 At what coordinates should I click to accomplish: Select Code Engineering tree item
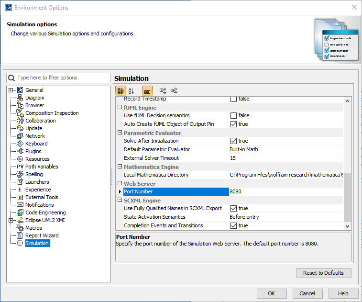[x=45, y=213]
